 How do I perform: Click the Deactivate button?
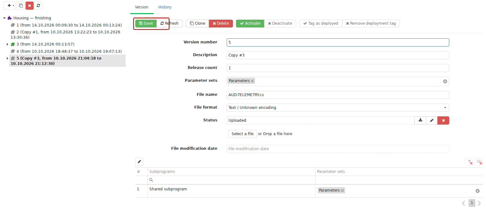(x=280, y=23)
